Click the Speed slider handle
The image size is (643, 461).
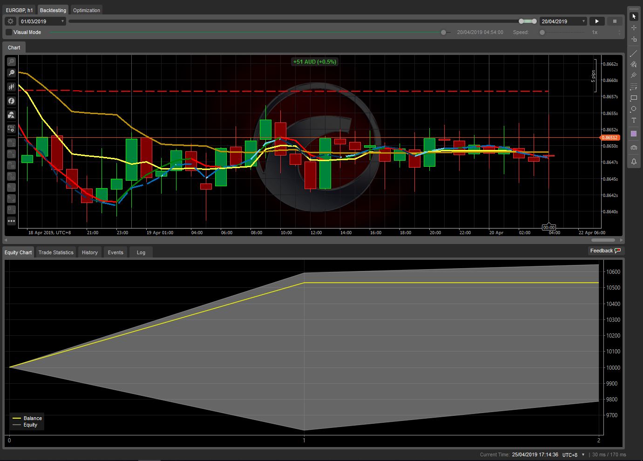pos(542,32)
